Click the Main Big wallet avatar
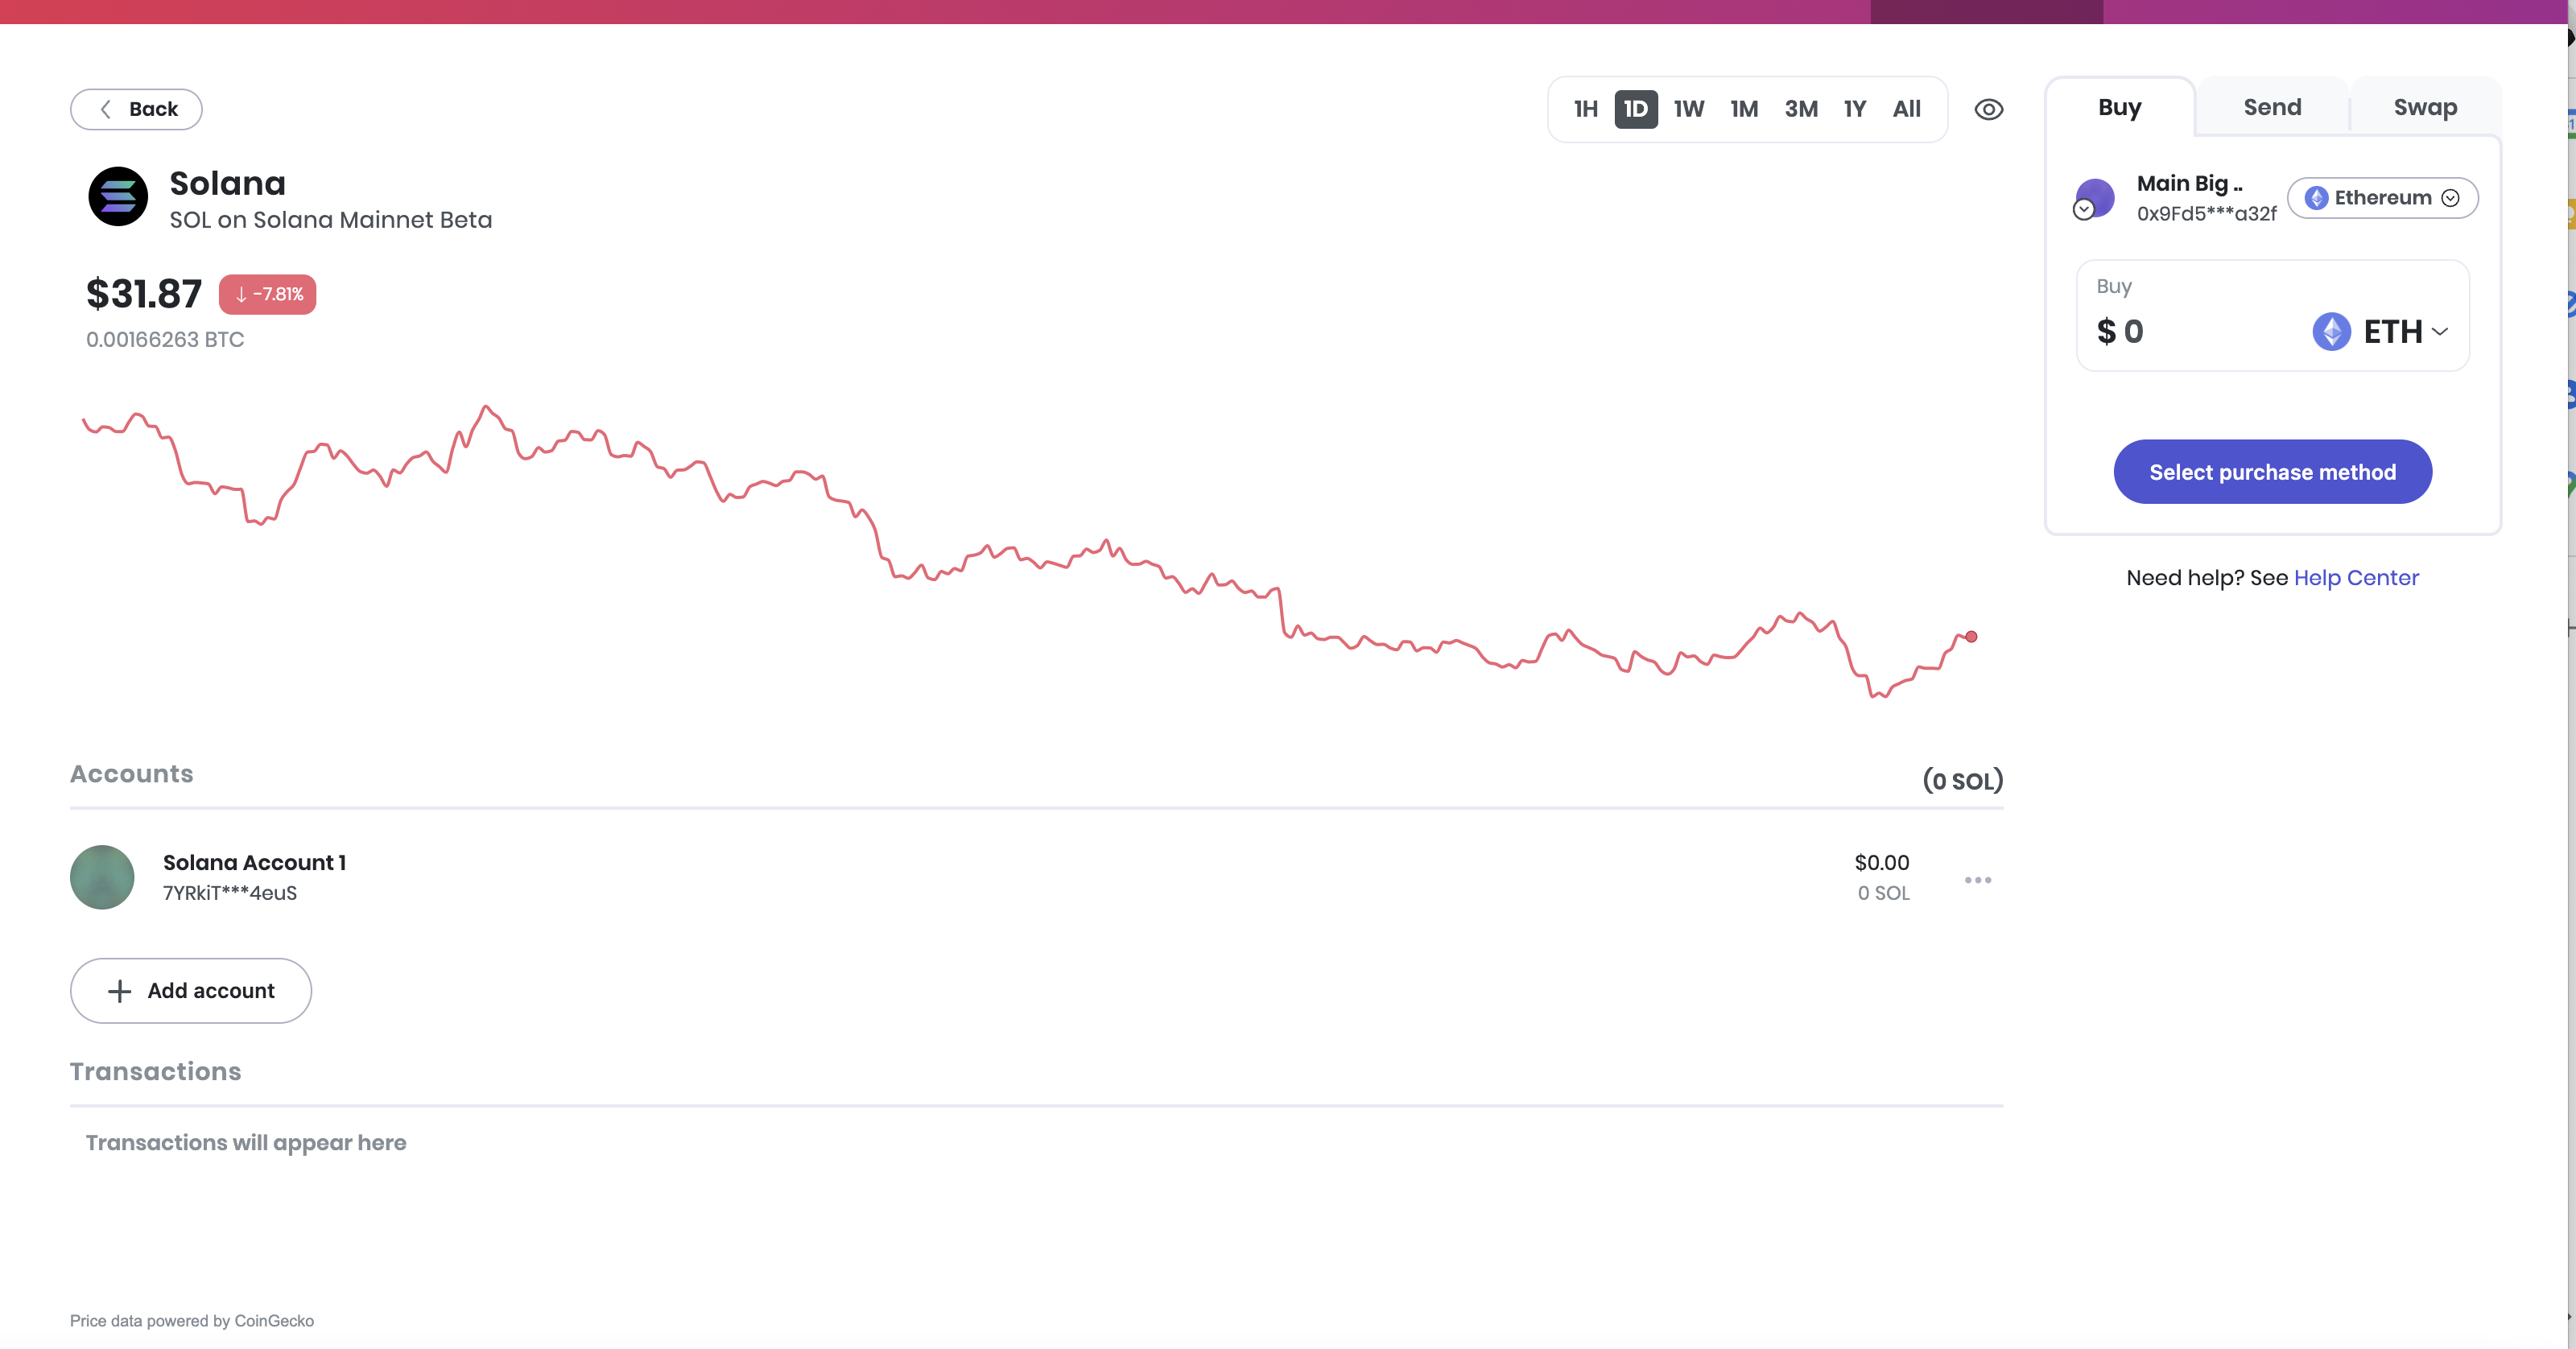 [2095, 197]
